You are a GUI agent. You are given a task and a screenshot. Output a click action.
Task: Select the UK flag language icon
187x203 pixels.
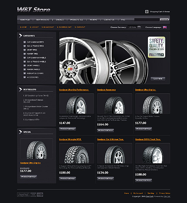click(x=165, y=27)
